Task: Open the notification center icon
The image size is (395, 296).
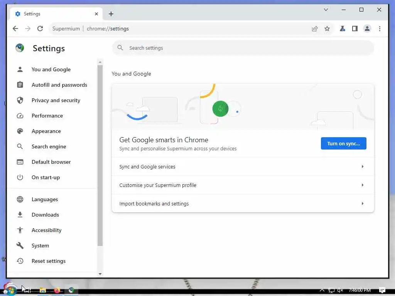Action: coord(382,290)
